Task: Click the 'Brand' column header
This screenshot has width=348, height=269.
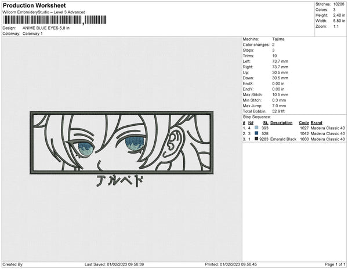Action: (x=317, y=123)
